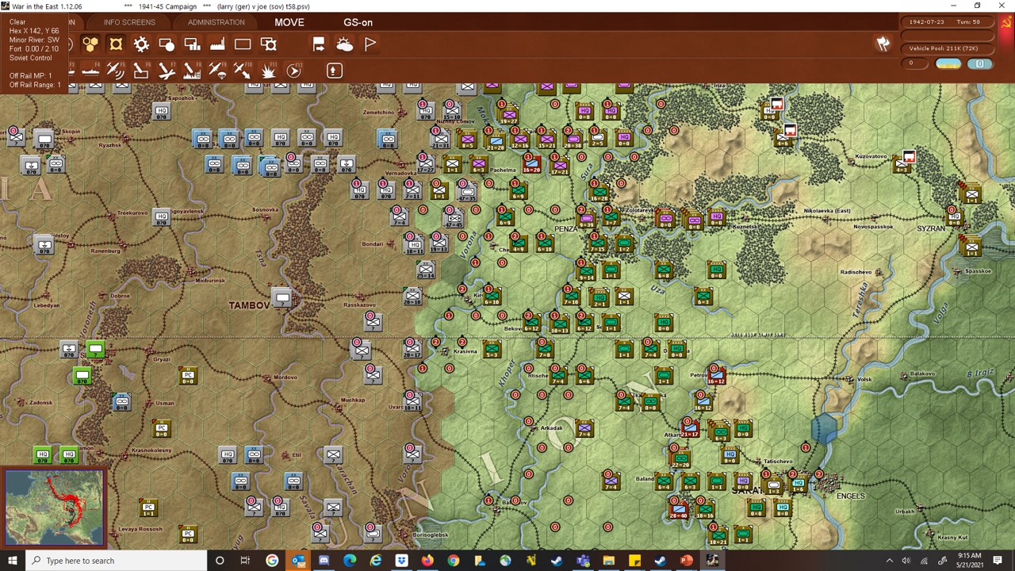Open the INFO SCREENS tab
1015x571 pixels.
click(129, 22)
